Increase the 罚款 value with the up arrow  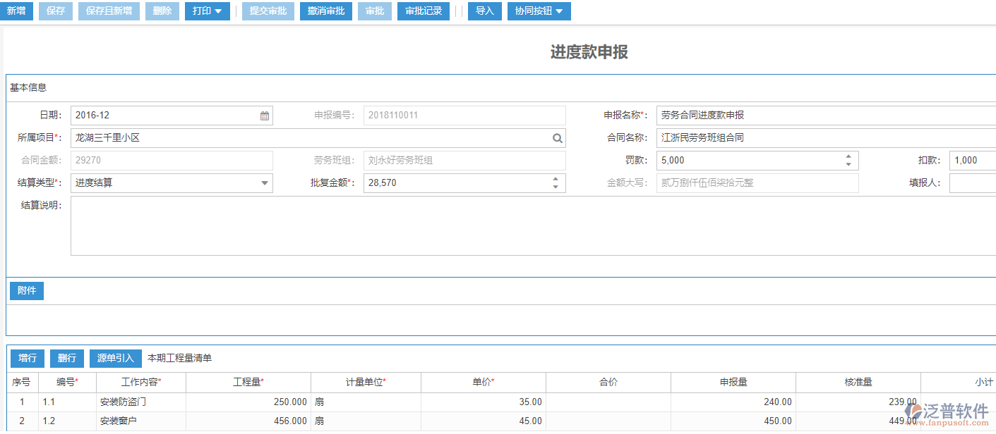848,156
